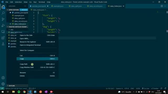Click the CRLF line ending indicator
Screen dimensions: 168x94
132,89
